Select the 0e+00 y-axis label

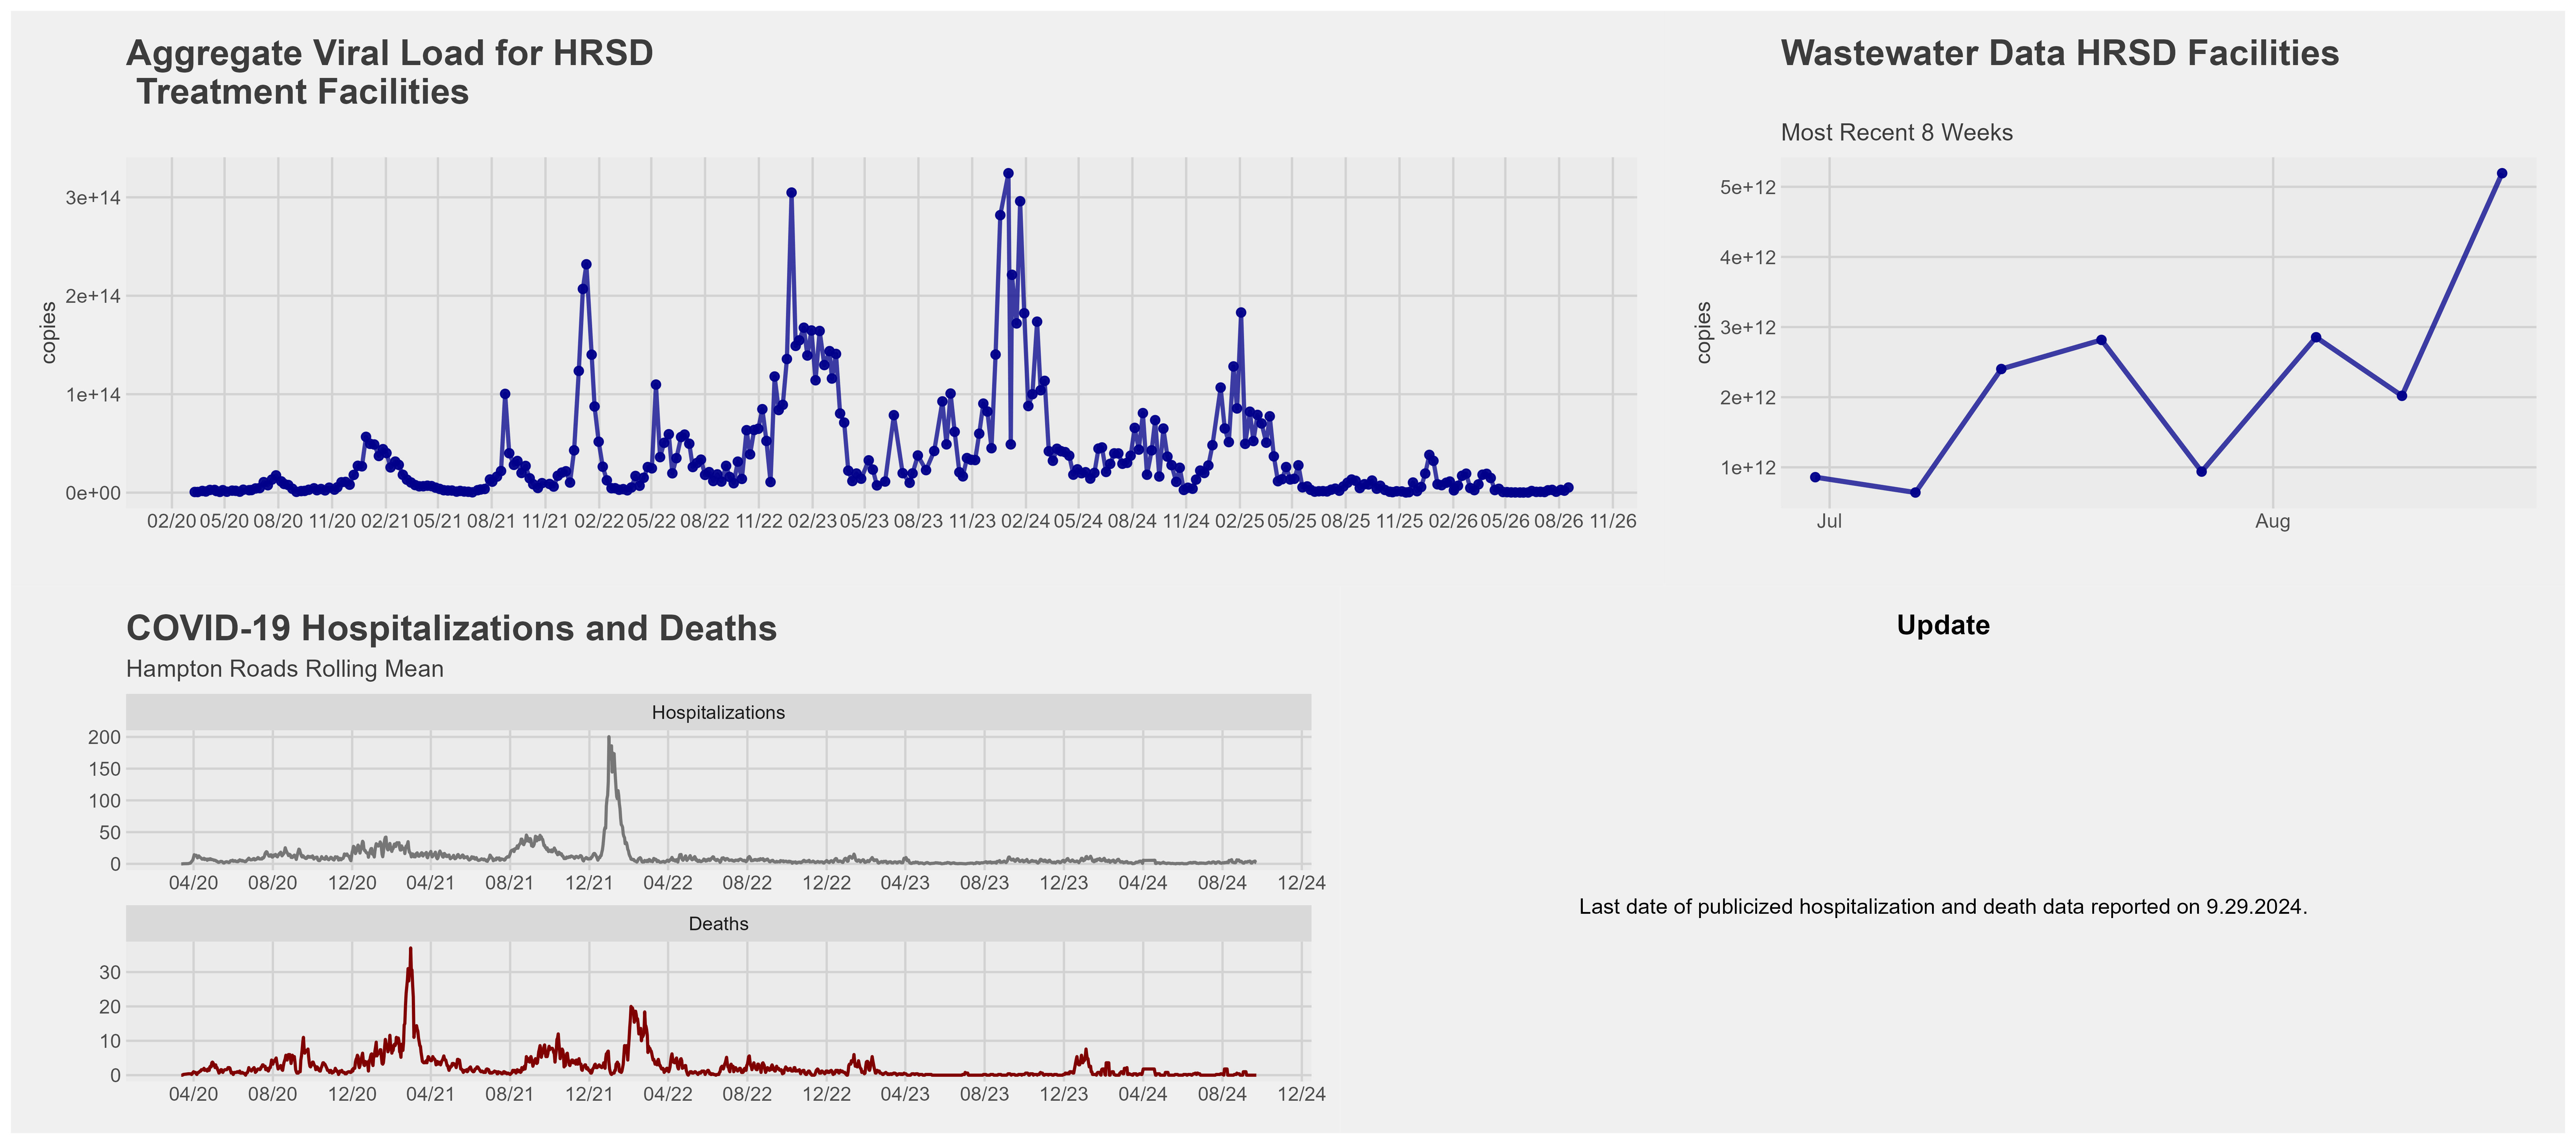click(93, 493)
